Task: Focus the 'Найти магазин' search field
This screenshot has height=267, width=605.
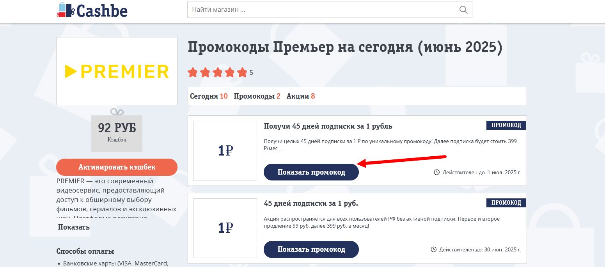Action: [330, 10]
